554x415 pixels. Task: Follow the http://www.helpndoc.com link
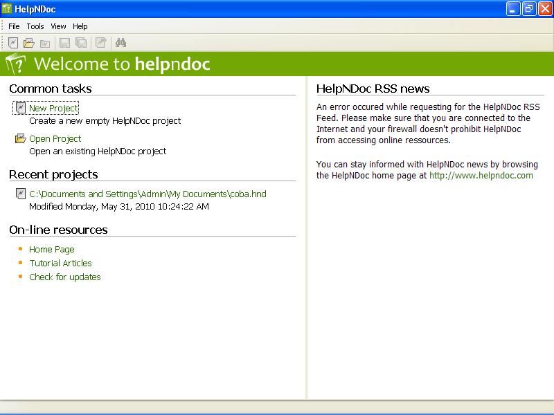(481, 176)
